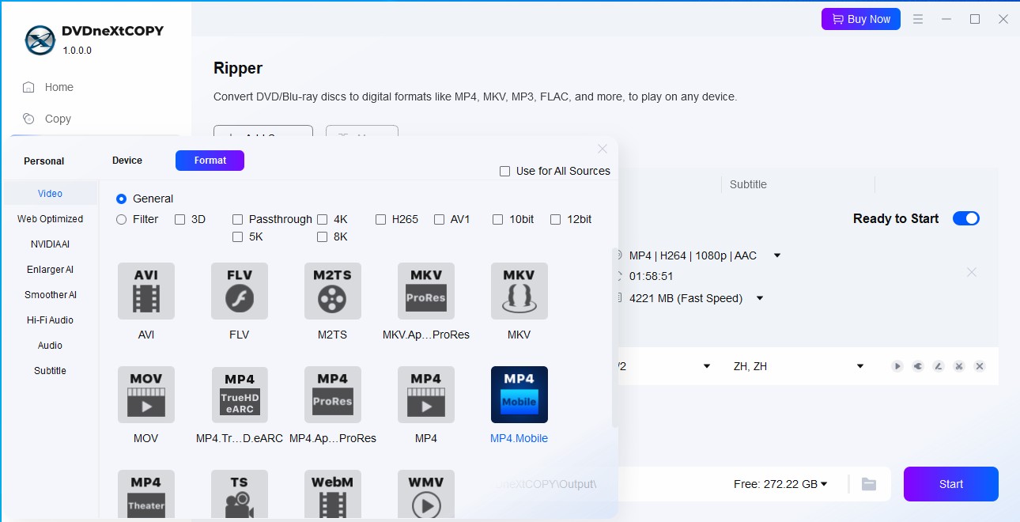Open the 4221 MB Fast Speed dropdown

point(760,298)
